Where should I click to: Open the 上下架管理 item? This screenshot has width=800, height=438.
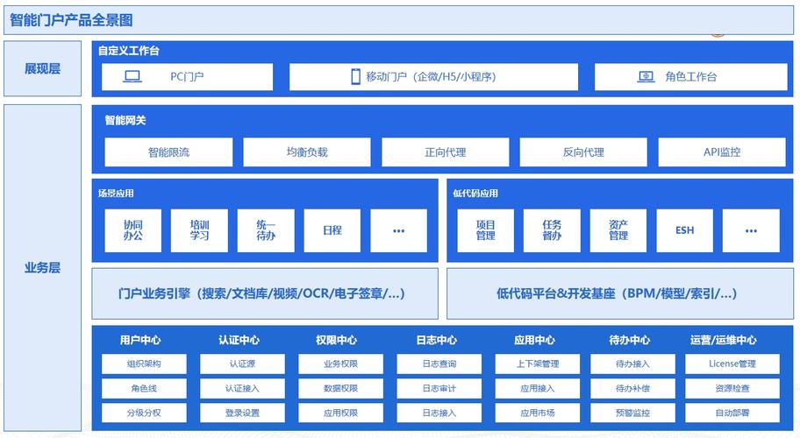click(537, 364)
